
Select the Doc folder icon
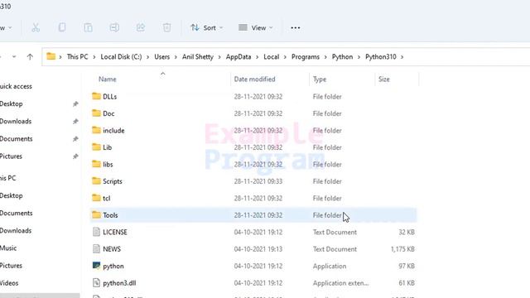96,113
